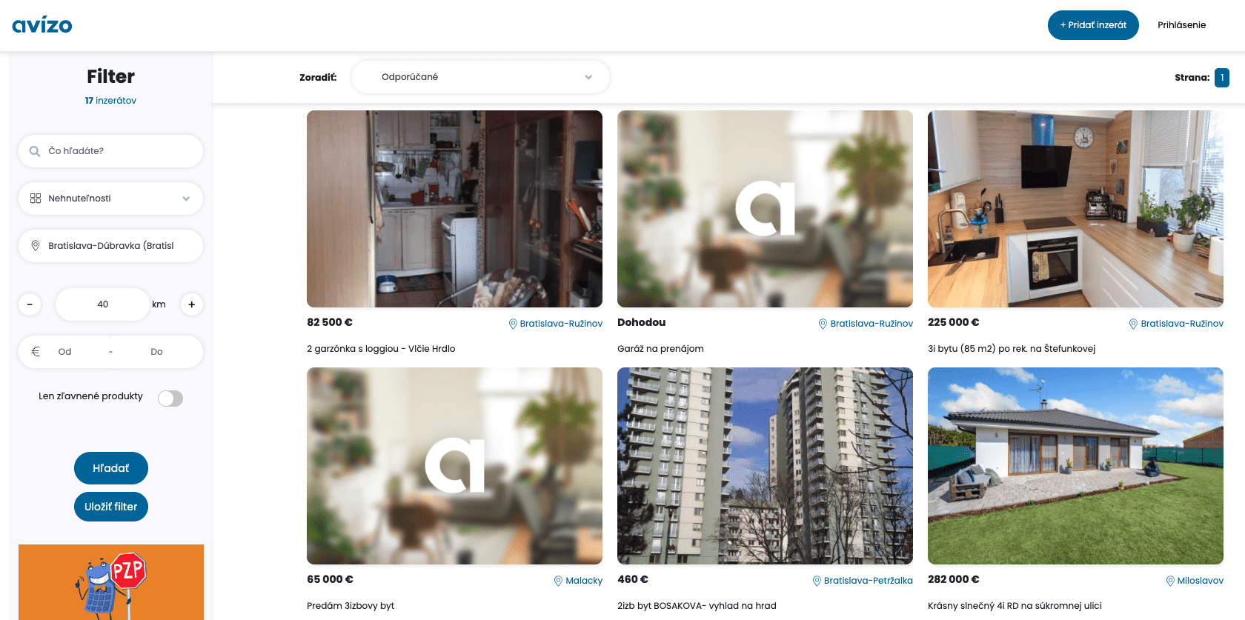
Task: Click the search magnifier icon
Action: click(x=35, y=151)
